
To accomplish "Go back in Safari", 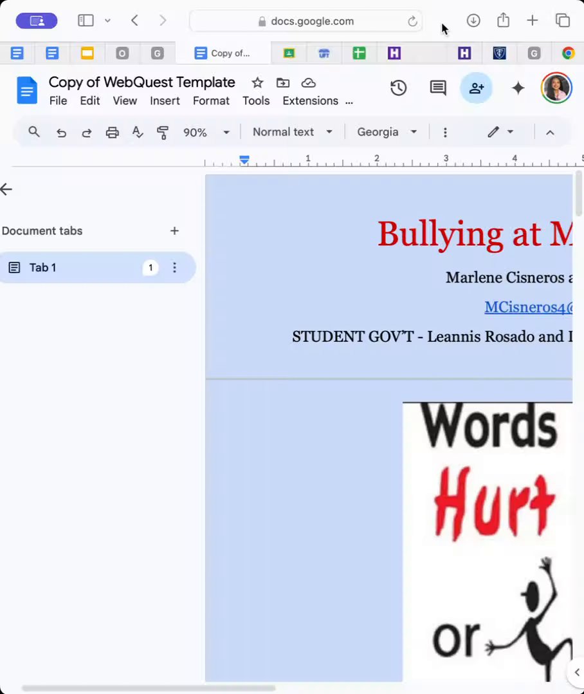I will (x=135, y=21).
